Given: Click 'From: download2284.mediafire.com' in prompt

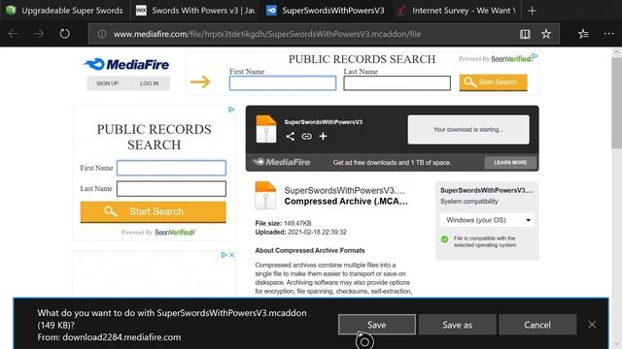Looking at the screenshot, I should click(x=109, y=337).
